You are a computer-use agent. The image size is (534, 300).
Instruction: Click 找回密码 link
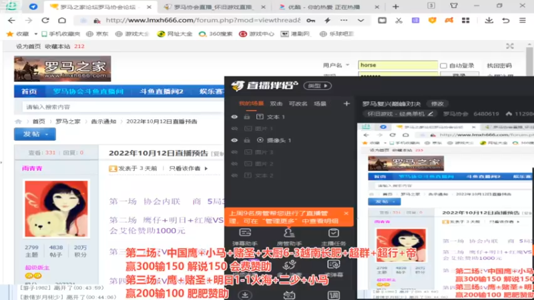tap(499, 65)
